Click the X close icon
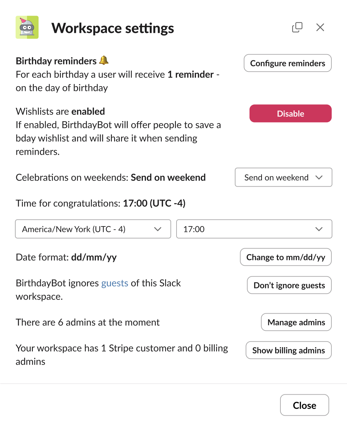This screenshot has width=347, height=431. (320, 27)
